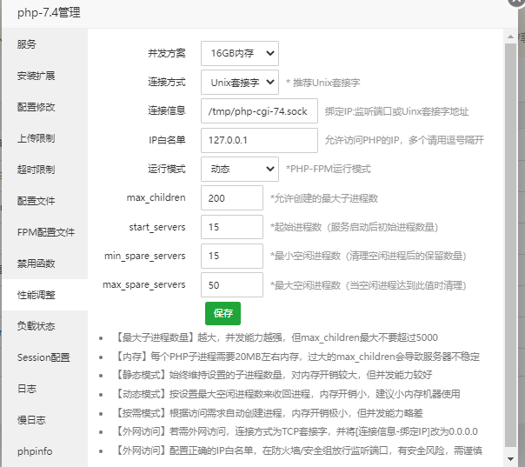Screen dimensions: 525x467
Task: Focus the max_children input field
Action: [231, 198]
